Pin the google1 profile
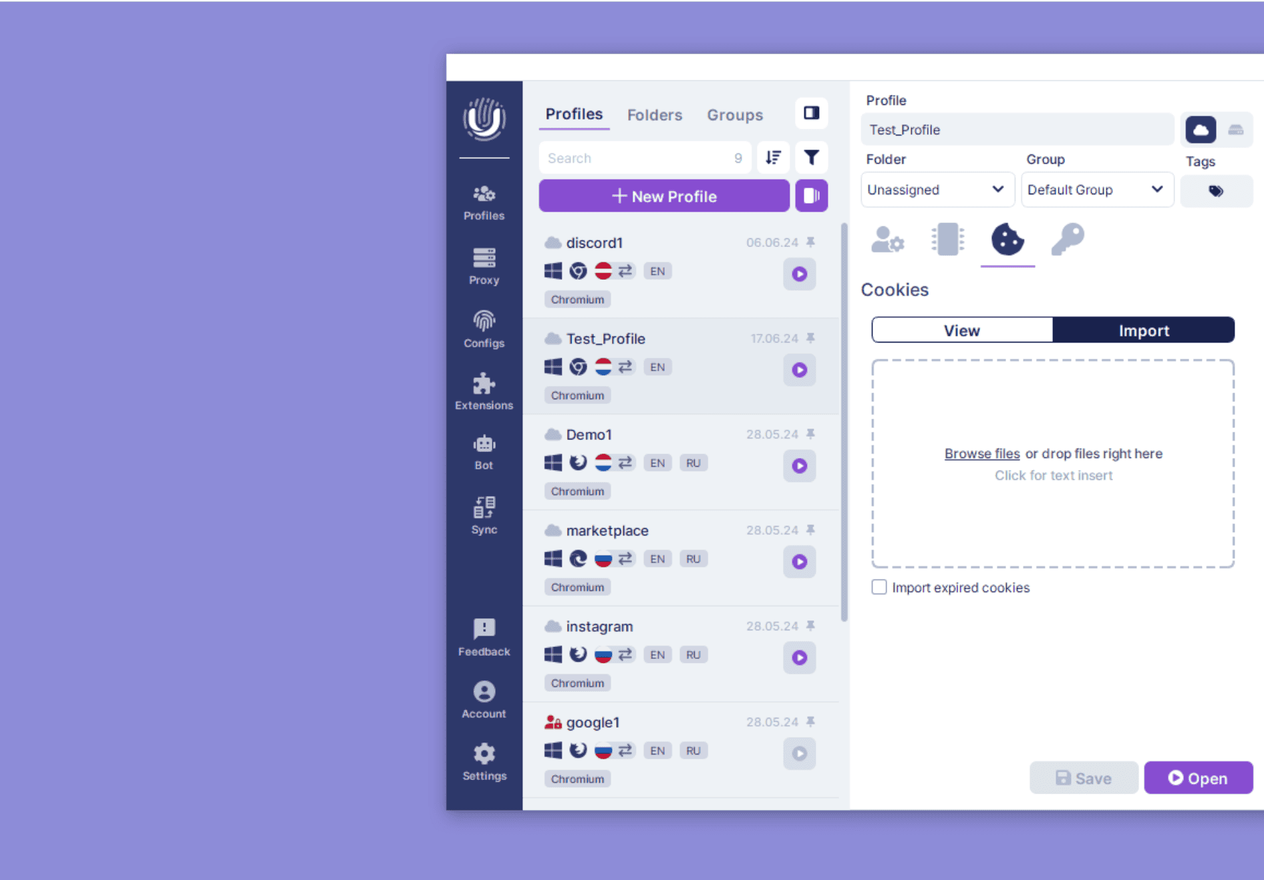 pyautogui.click(x=810, y=722)
